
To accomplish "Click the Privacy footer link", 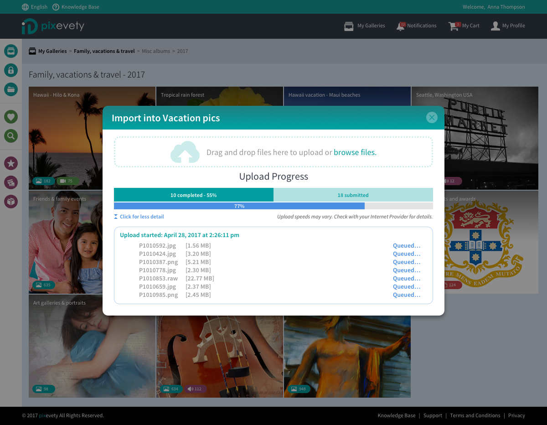I will pyautogui.click(x=516, y=415).
